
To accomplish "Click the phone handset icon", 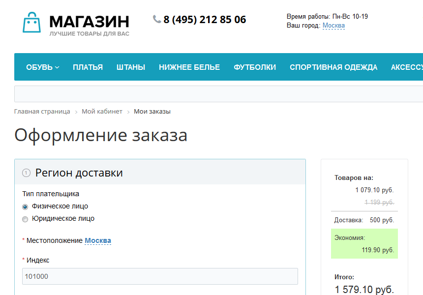I will pos(156,20).
